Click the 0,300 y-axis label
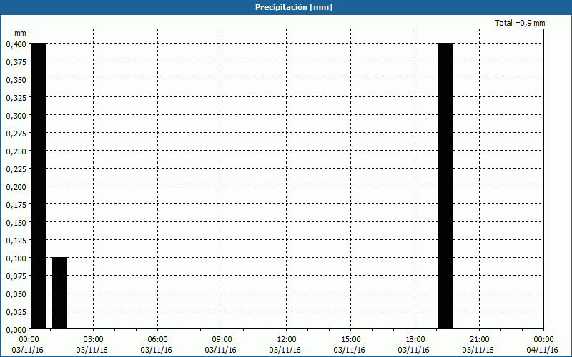This screenshot has height=357, width=572. point(16,115)
